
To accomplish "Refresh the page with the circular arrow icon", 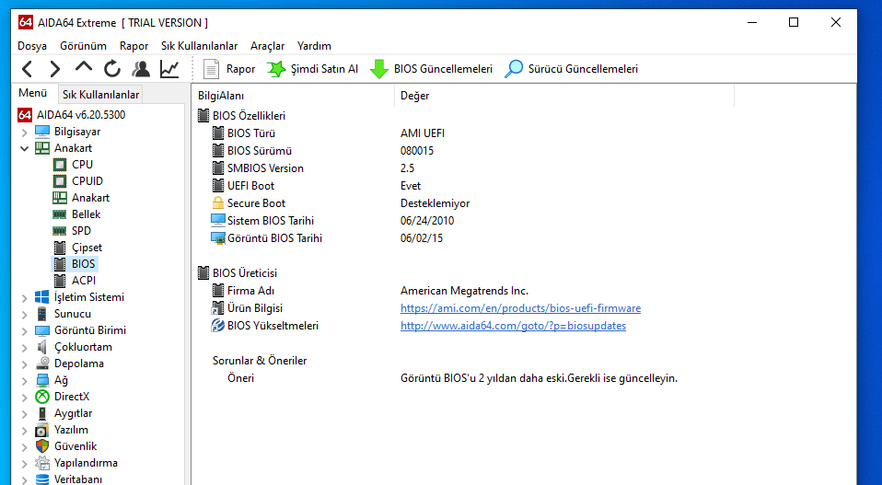I will click(112, 69).
